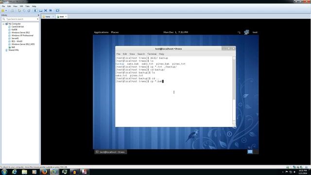Open the terminal's Help menu

tap(161, 54)
